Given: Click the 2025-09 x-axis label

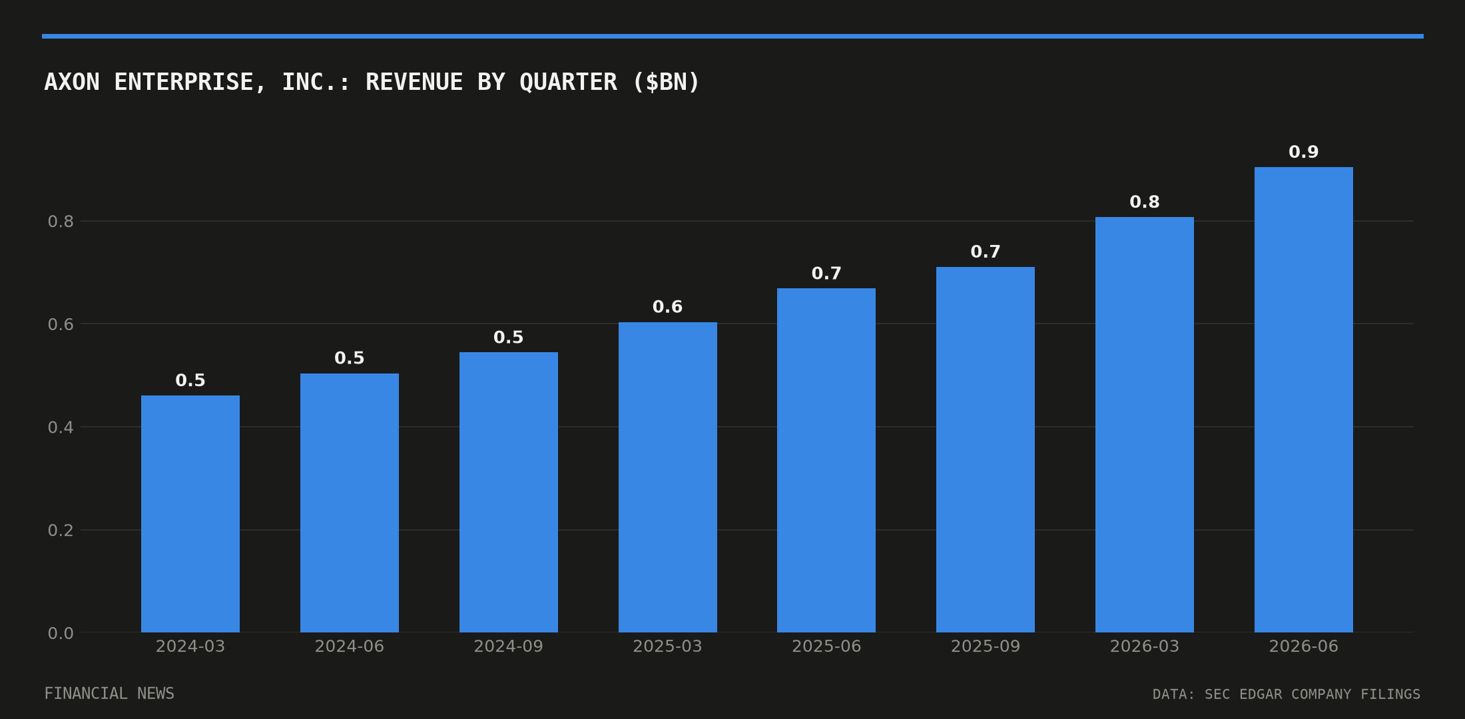Looking at the screenshot, I should coord(986,646).
